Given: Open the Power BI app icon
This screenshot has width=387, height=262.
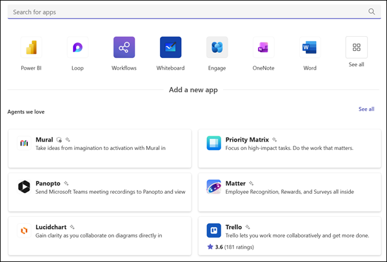Looking at the screenshot, I should click(x=32, y=47).
